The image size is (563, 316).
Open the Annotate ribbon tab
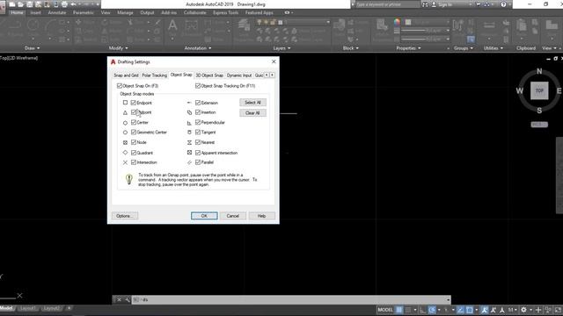point(57,12)
